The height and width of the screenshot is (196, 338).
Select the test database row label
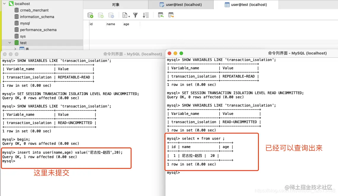coord(23,43)
